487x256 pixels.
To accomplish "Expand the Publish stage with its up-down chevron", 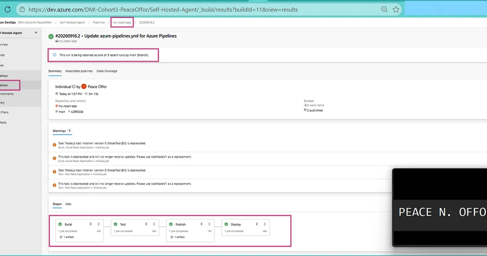I will tap(209, 224).
